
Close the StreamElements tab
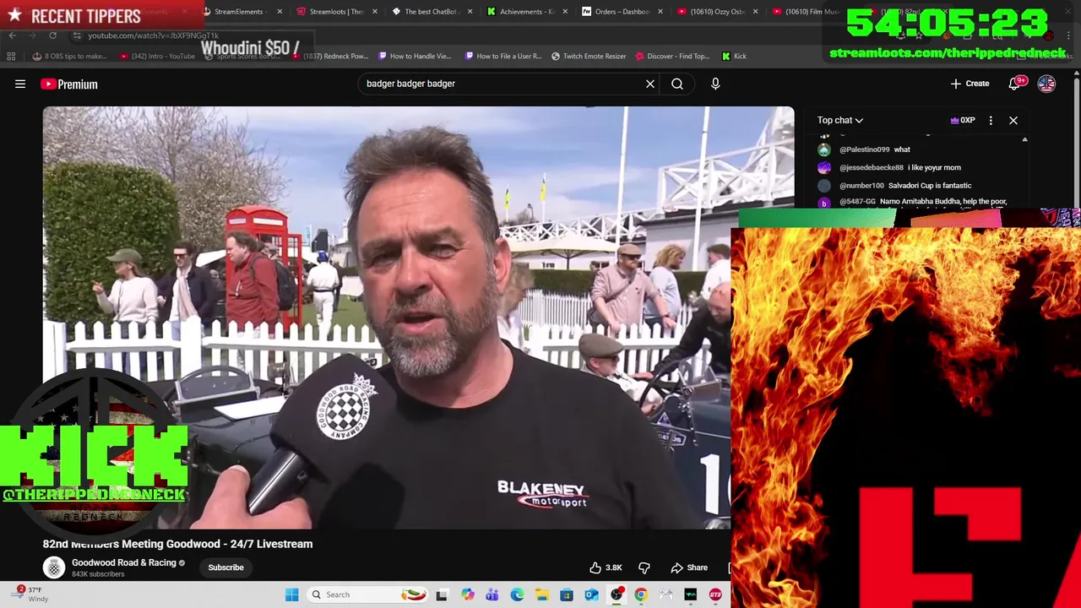coord(280,12)
